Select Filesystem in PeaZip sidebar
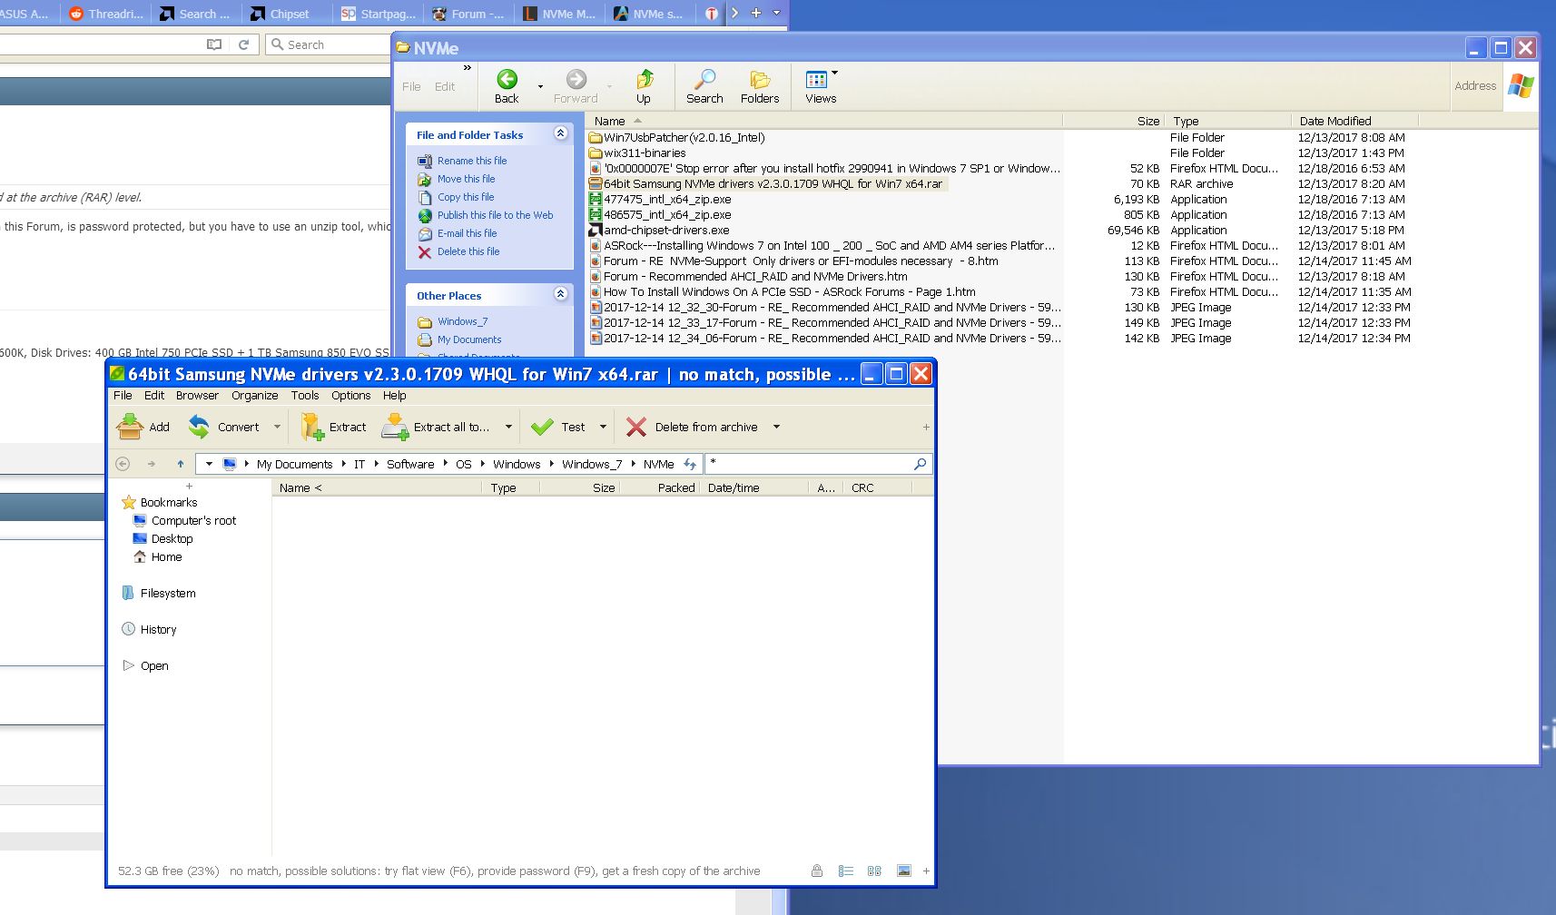 [159, 593]
